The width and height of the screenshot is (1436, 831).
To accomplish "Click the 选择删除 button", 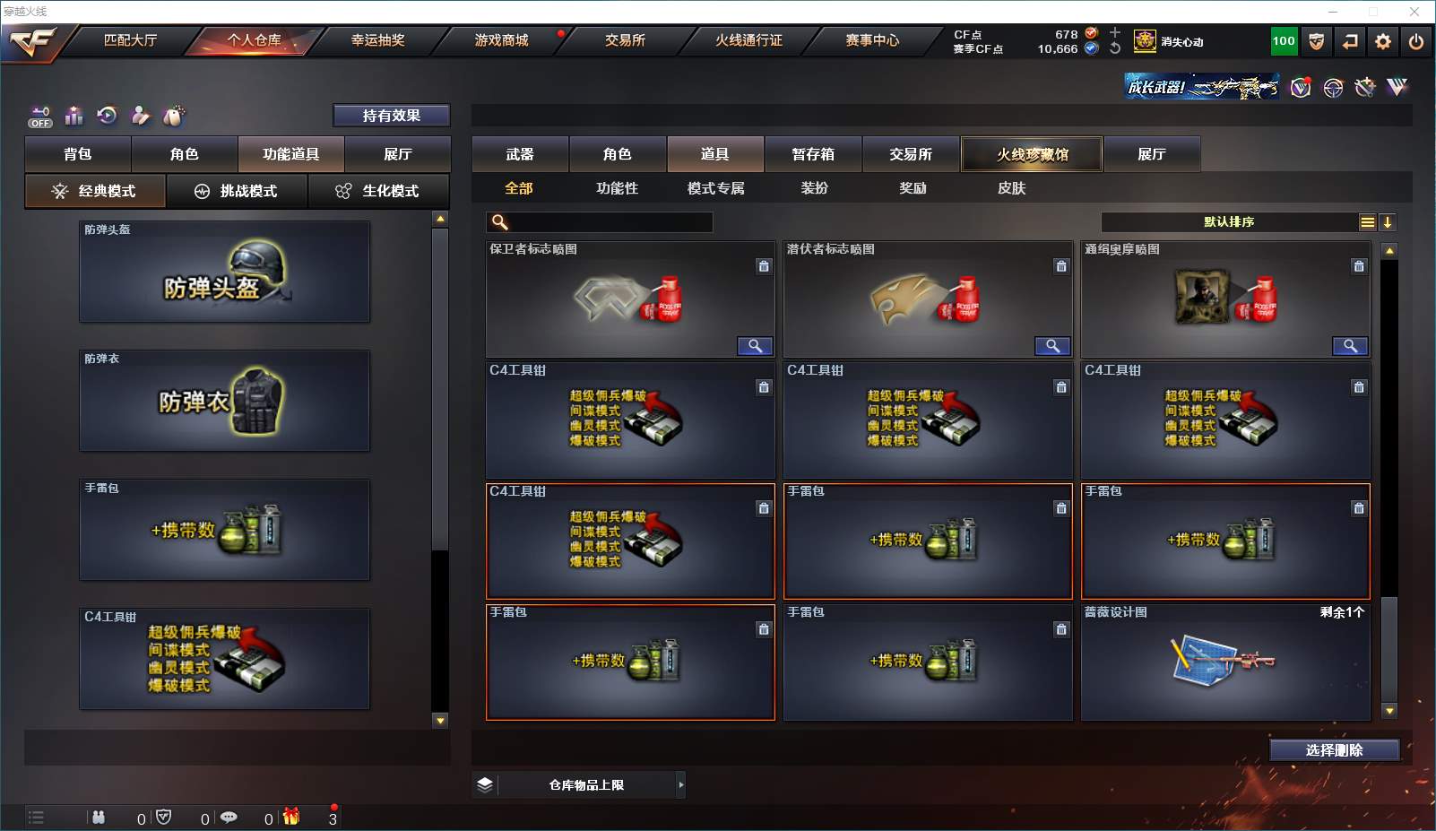I will 1334,750.
